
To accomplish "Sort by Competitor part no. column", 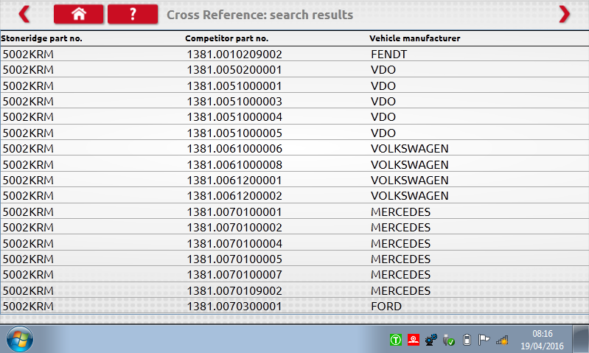I will pos(226,38).
